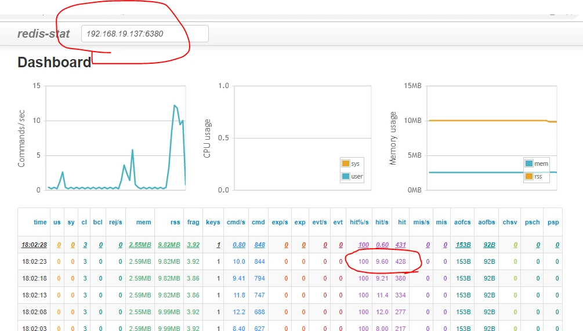Screen dimensions: 583x331
Task: Open the 18:02:28 timestamp link
Action: coord(34,245)
